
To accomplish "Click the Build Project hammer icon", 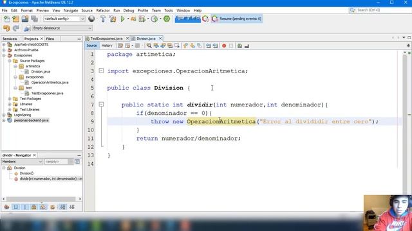I will tap(103, 19).
